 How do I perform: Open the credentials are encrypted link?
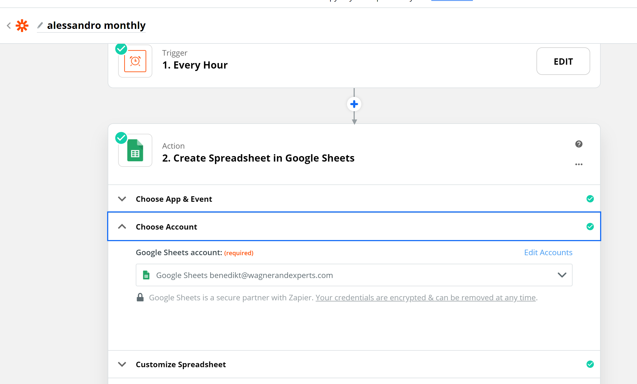(426, 298)
